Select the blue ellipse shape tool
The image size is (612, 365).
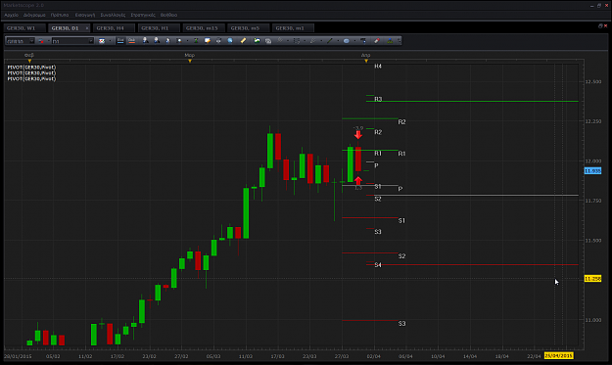[x=346, y=40]
